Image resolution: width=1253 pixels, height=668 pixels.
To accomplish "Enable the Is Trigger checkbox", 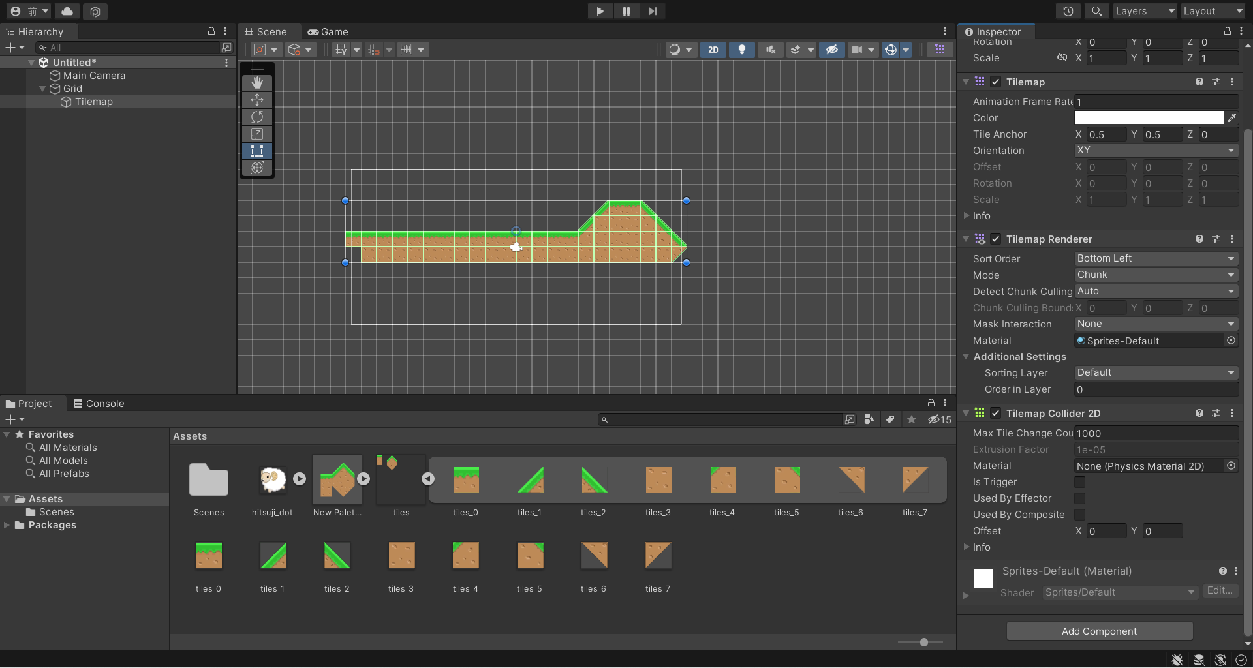I will point(1079,482).
